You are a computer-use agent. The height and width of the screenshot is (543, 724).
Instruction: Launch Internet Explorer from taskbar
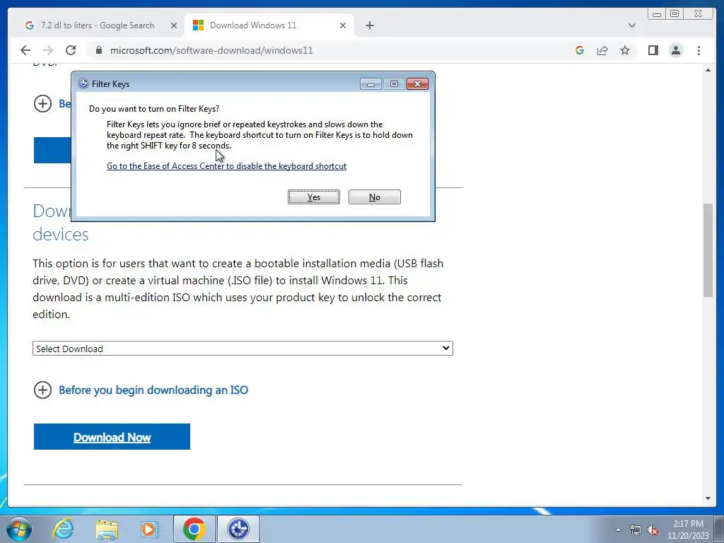tap(63, 529)
